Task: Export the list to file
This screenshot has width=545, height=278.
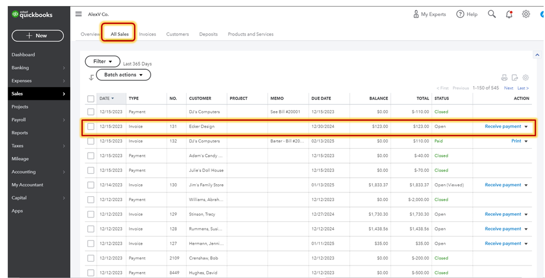Action: pyautogui.click(x=515, y=77)
